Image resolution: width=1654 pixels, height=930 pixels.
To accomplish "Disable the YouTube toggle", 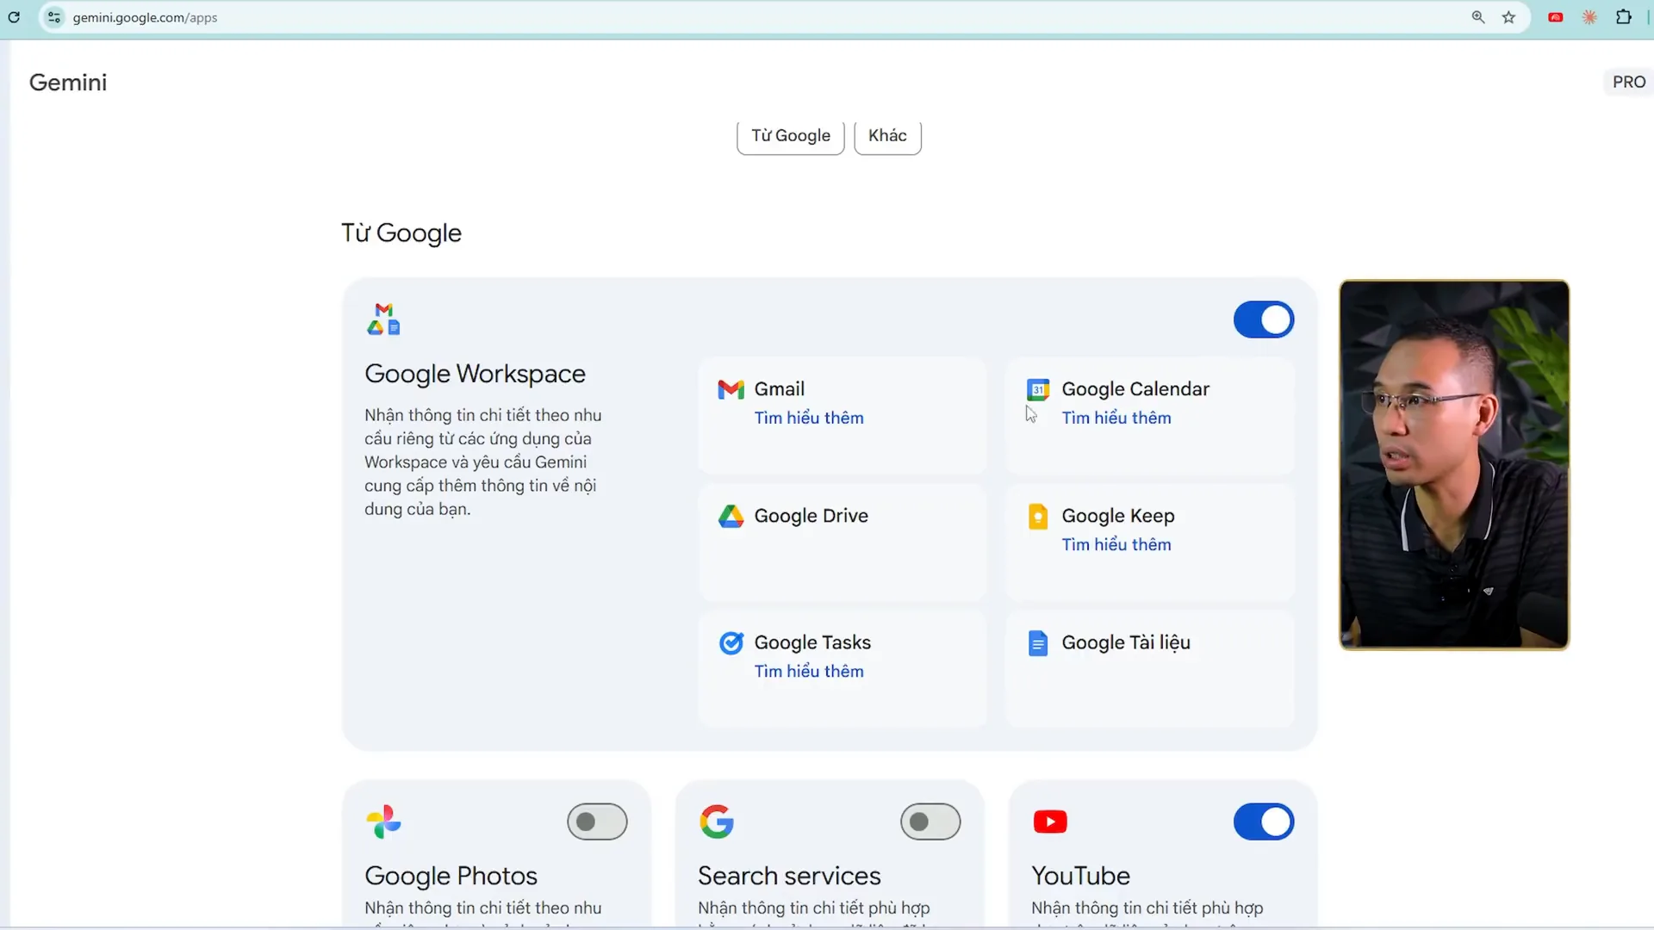I will point(1264,821).
